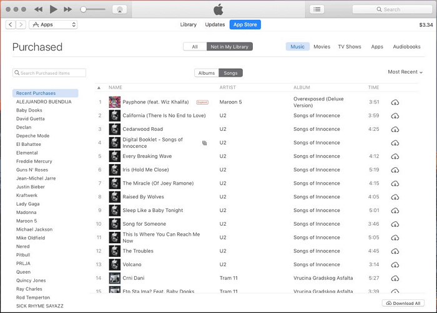
Task: Select Depeche Mode in the sidebar
Action: [32, 136]
